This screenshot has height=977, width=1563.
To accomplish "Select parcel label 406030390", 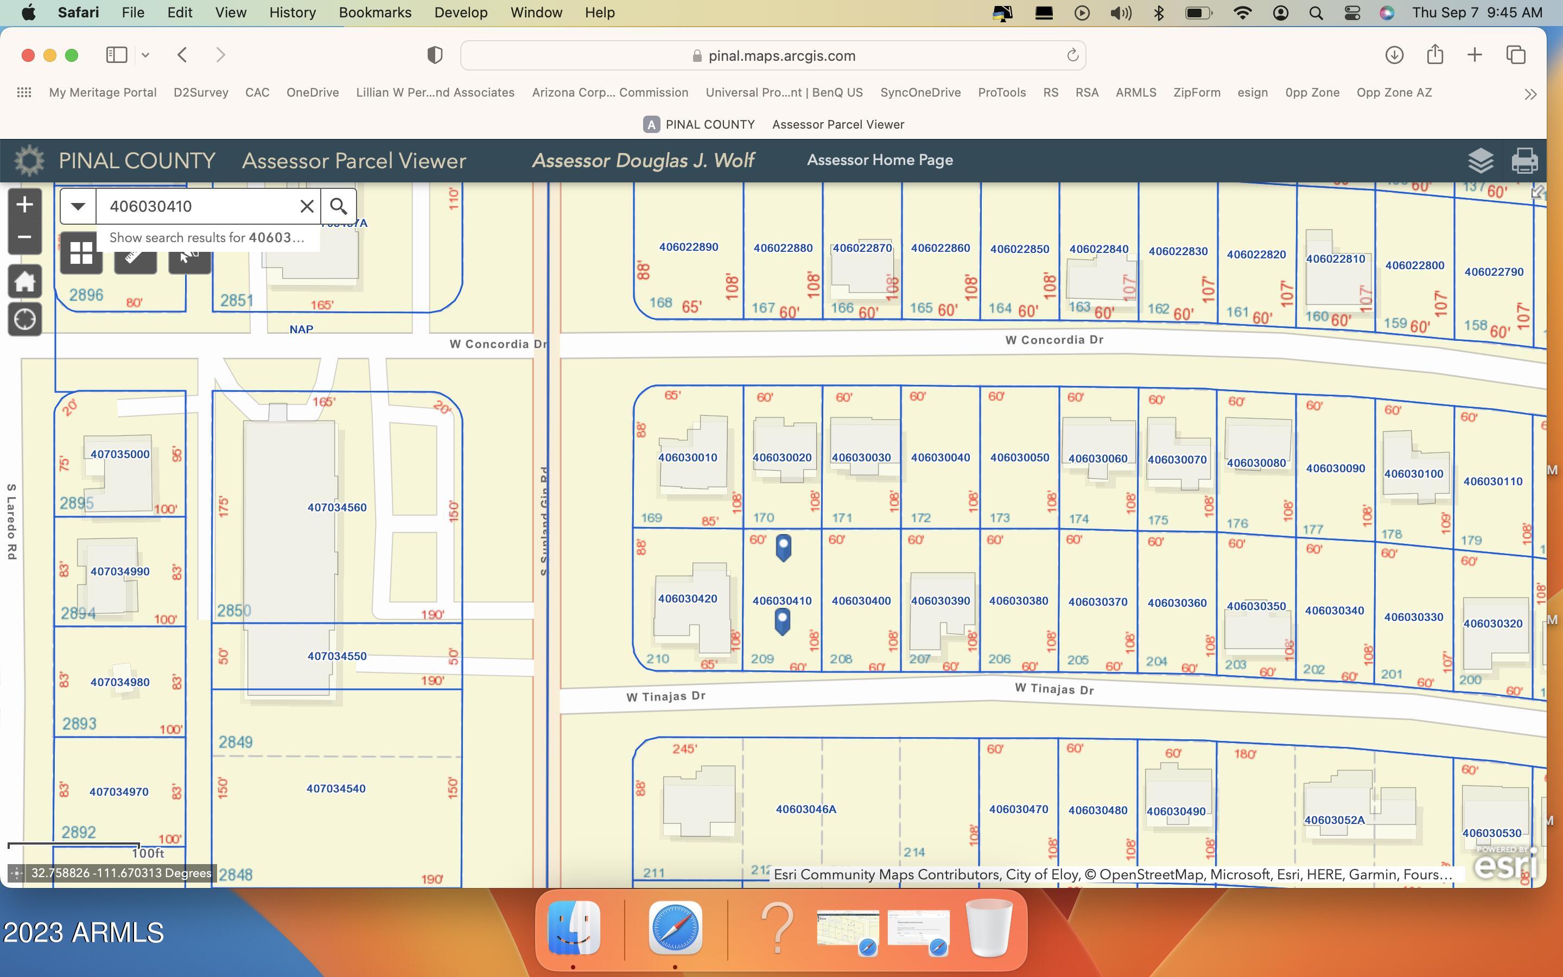I will pyautogui.click(x=941, y=601).
